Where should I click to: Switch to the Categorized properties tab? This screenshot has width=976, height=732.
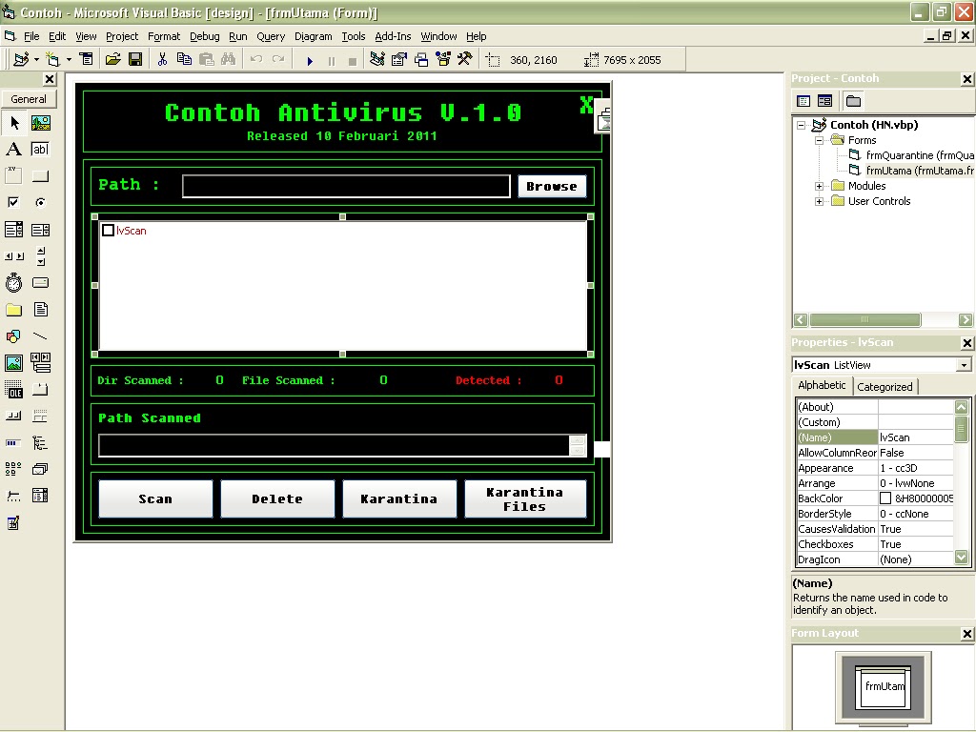(884, 387)
